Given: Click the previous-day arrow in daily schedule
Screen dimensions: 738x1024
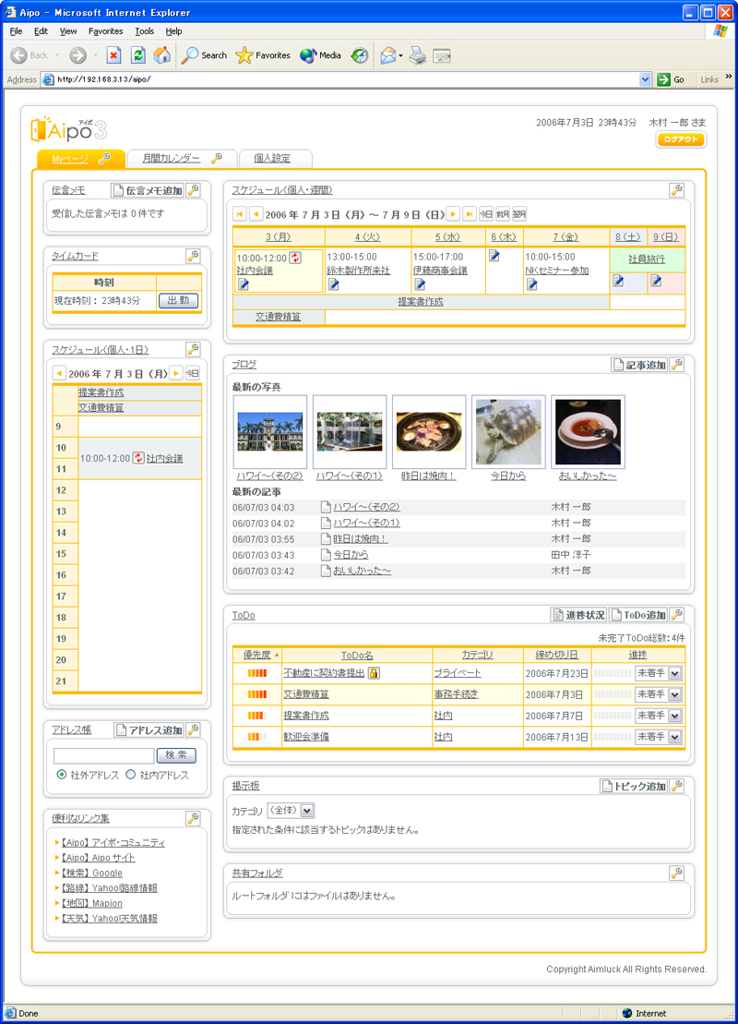Looking at the screenshot, I should coord(59,374).
